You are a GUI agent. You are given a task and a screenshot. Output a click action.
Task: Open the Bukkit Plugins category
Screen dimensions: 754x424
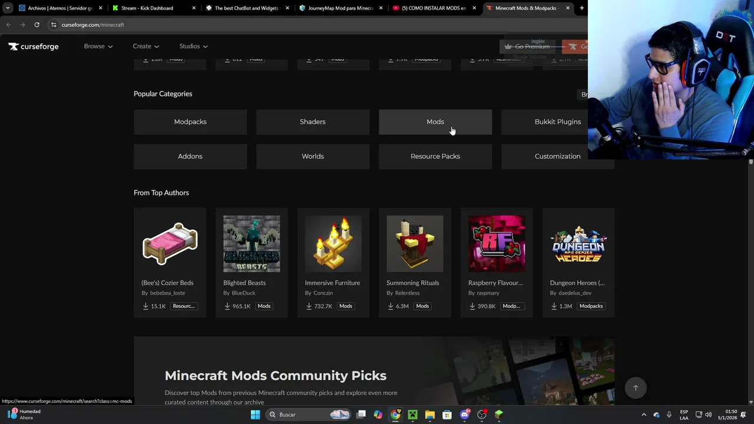[557, 122]
